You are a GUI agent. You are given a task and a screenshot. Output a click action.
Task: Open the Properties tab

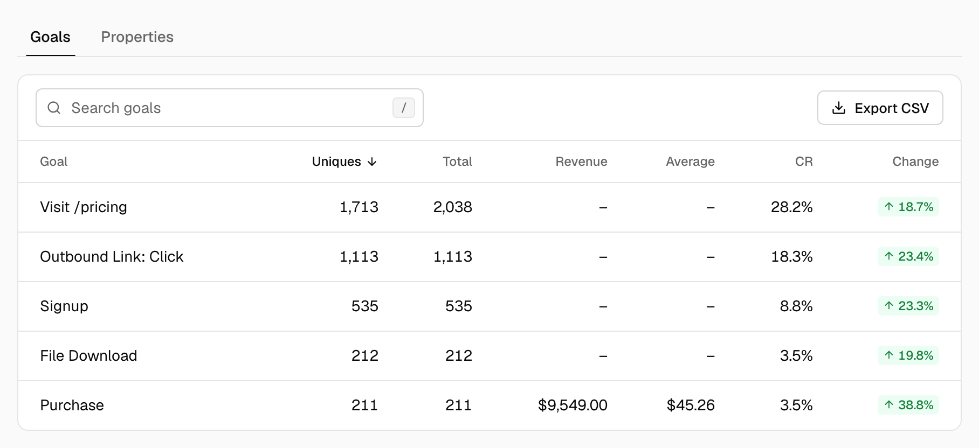tap(137, 37)
